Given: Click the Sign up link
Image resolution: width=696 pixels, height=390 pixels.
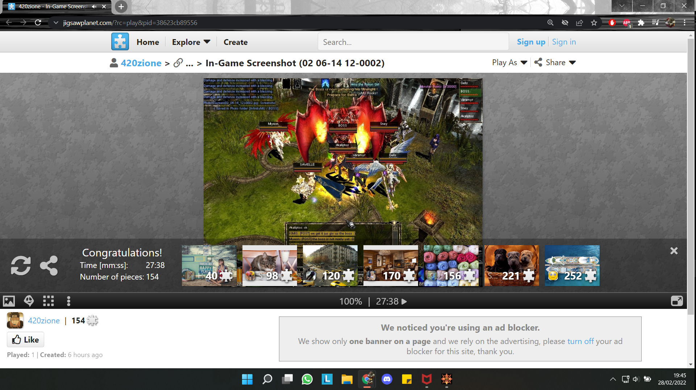Looking at the screenshot, I should tap(531, 42).
